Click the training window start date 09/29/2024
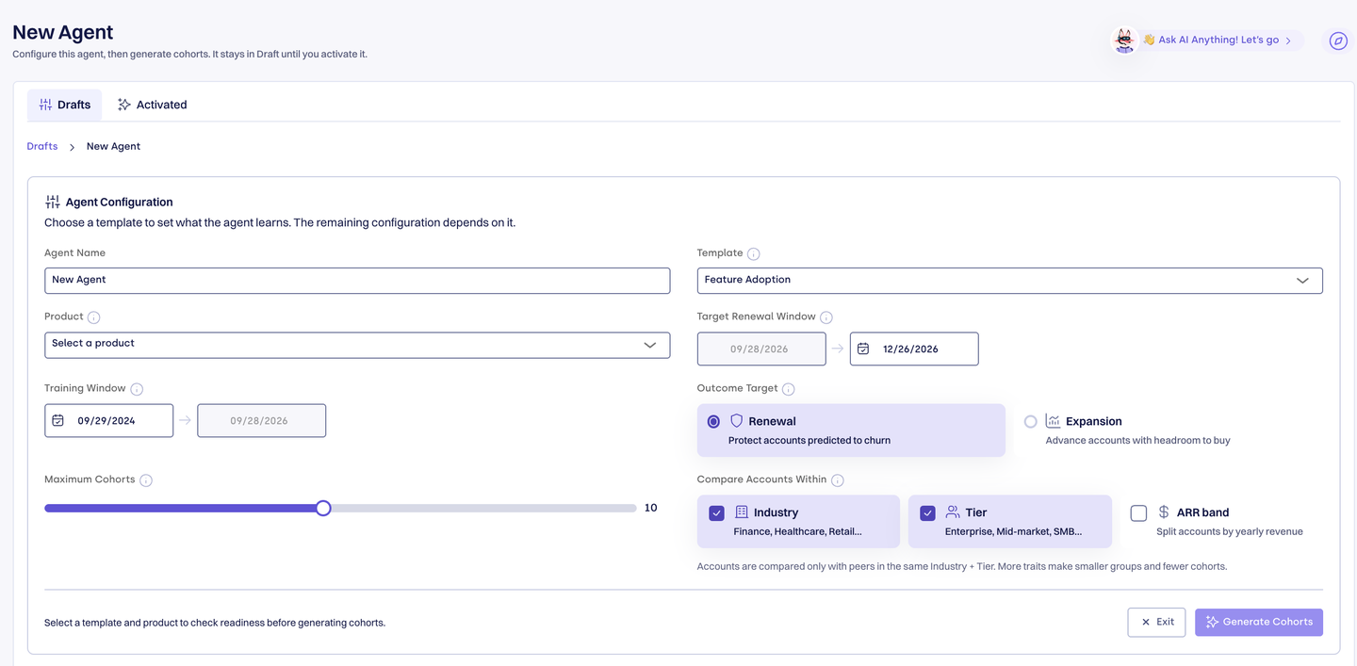The image size is (1357, 666). point(108,421)
